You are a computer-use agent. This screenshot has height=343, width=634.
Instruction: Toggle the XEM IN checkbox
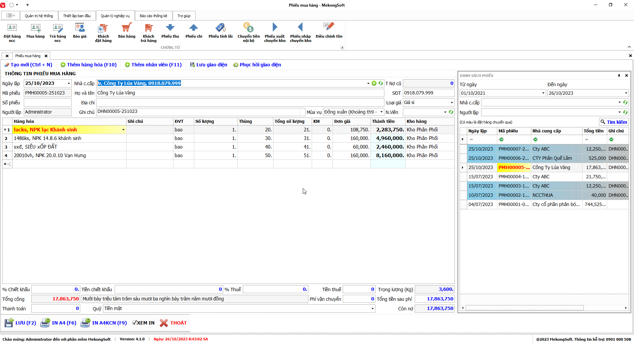coord(135,323)
